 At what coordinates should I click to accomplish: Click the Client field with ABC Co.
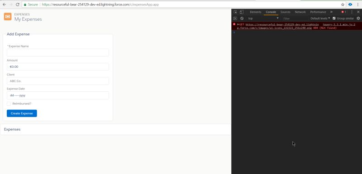click(x=58, y=81)
